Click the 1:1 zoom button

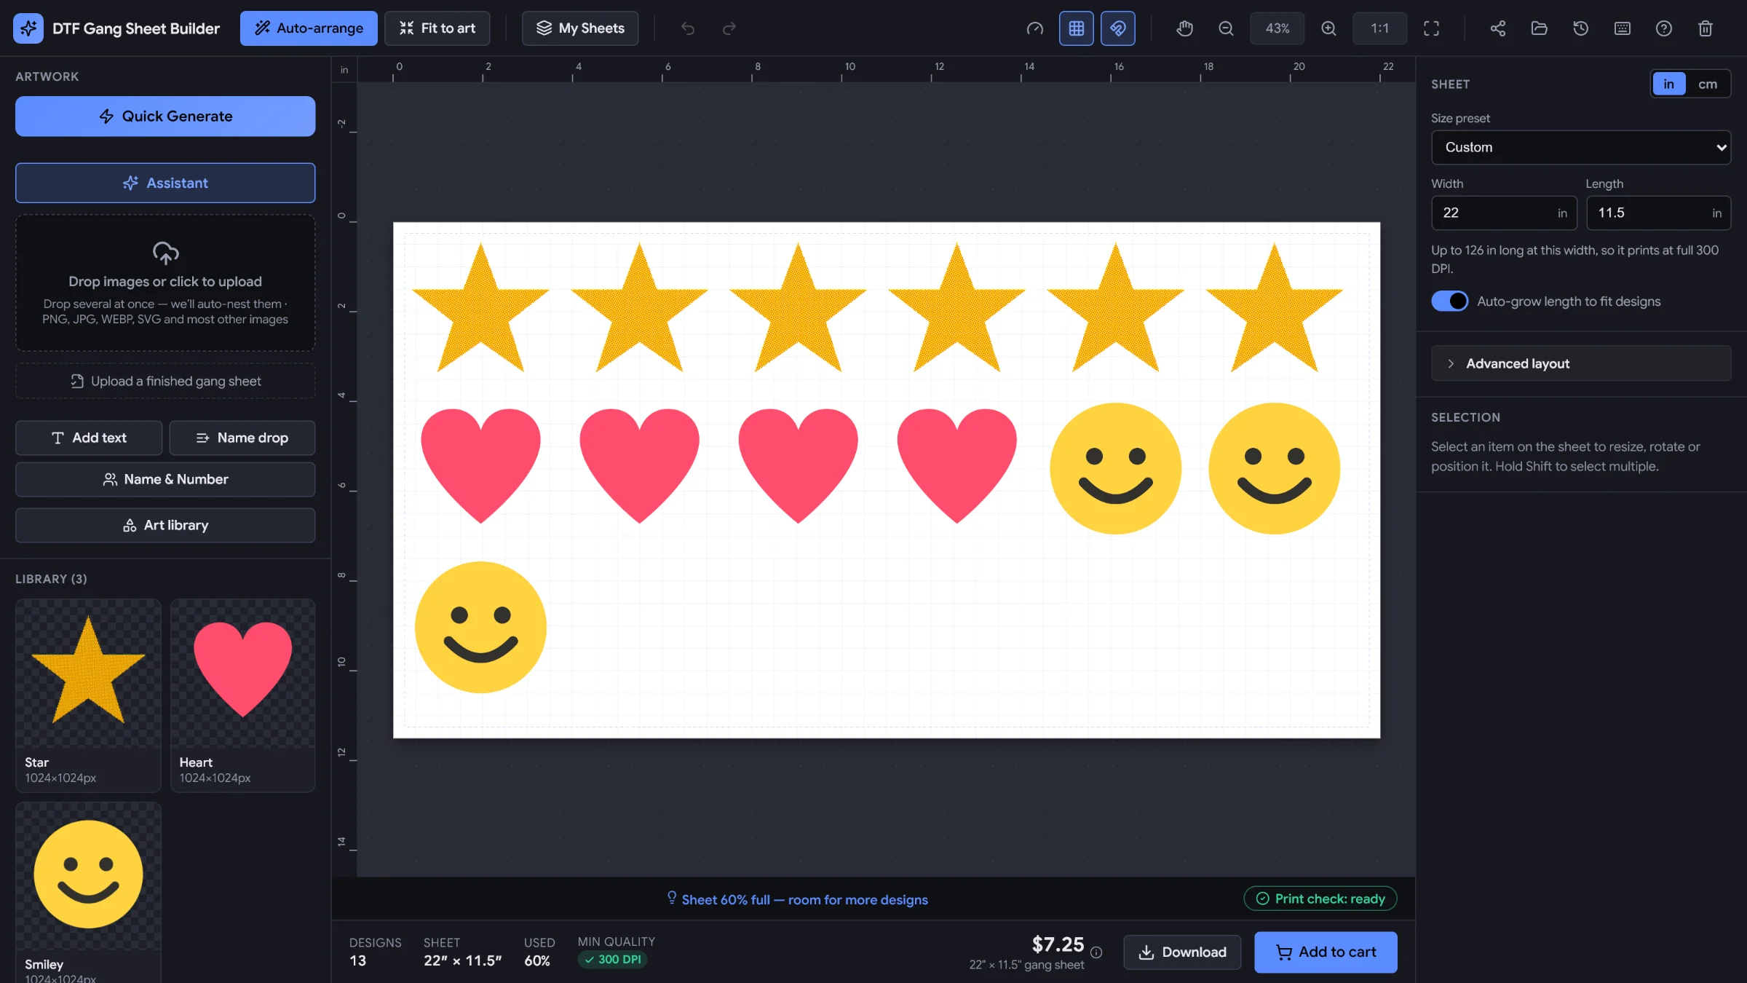click(1379, 28)
